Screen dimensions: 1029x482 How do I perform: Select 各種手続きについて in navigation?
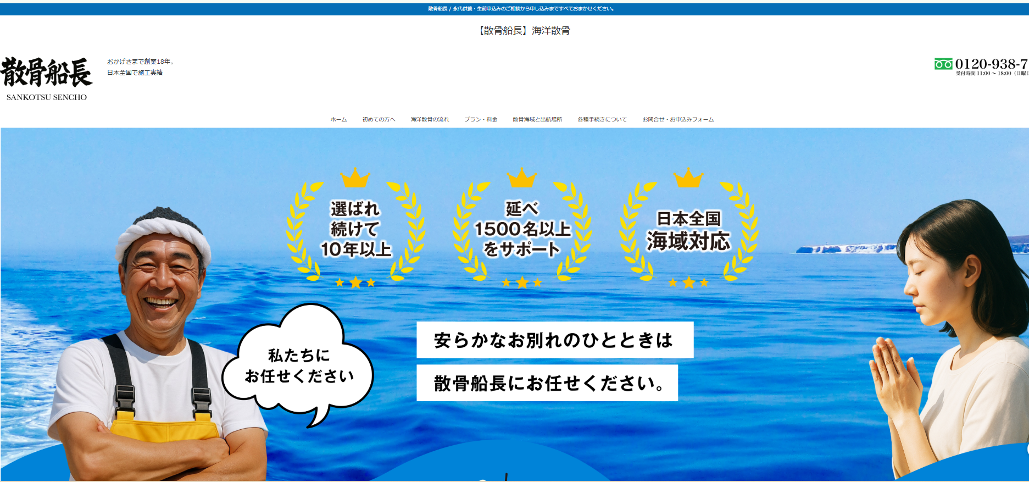(x=602, y=119)
